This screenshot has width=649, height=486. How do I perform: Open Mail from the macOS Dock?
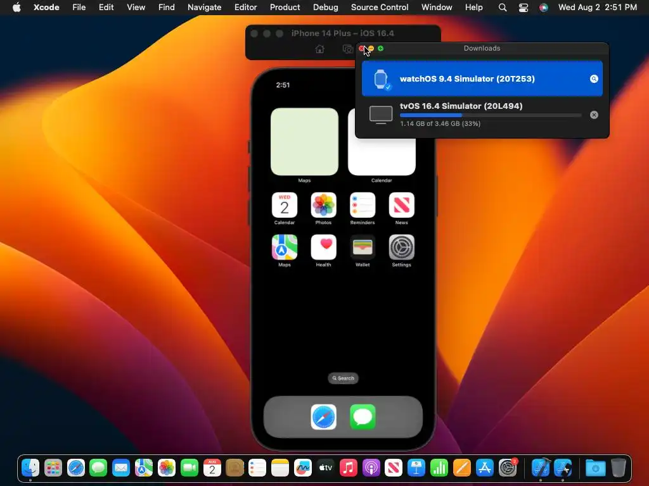point(121,468)
